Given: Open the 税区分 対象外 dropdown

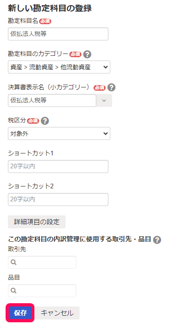Looking at the screenshot, I should pyautogui.click(x=59, y=133).
